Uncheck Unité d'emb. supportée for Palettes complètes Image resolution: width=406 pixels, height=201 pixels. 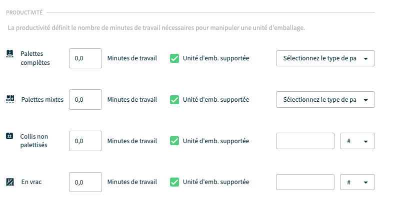click(x=174, y=58)
